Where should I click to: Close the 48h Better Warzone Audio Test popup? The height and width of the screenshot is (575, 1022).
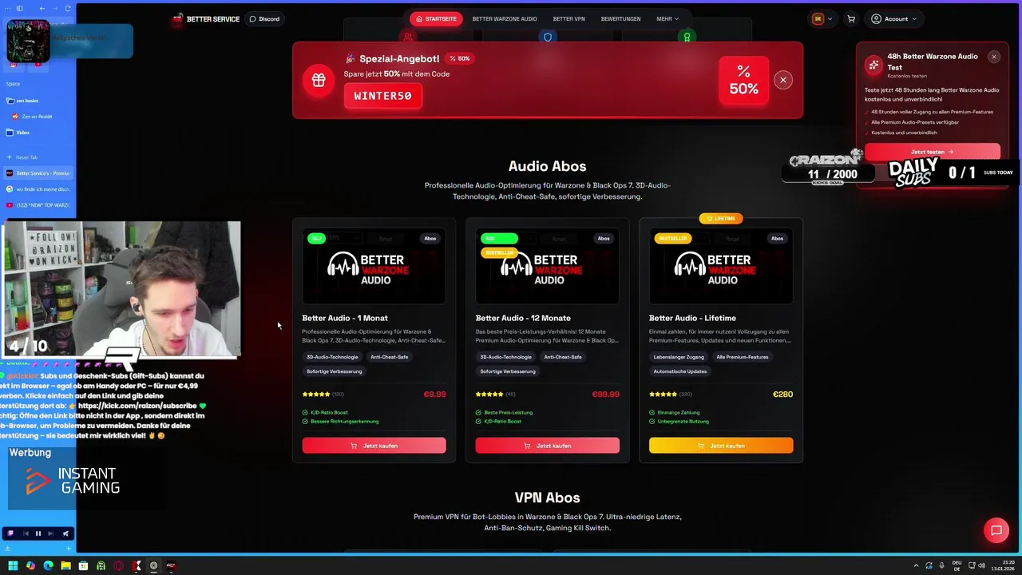(x=994, y=57)
